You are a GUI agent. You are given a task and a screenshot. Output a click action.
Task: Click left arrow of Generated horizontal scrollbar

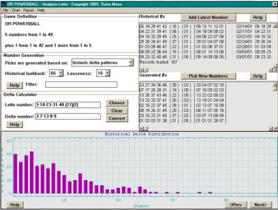142,129
